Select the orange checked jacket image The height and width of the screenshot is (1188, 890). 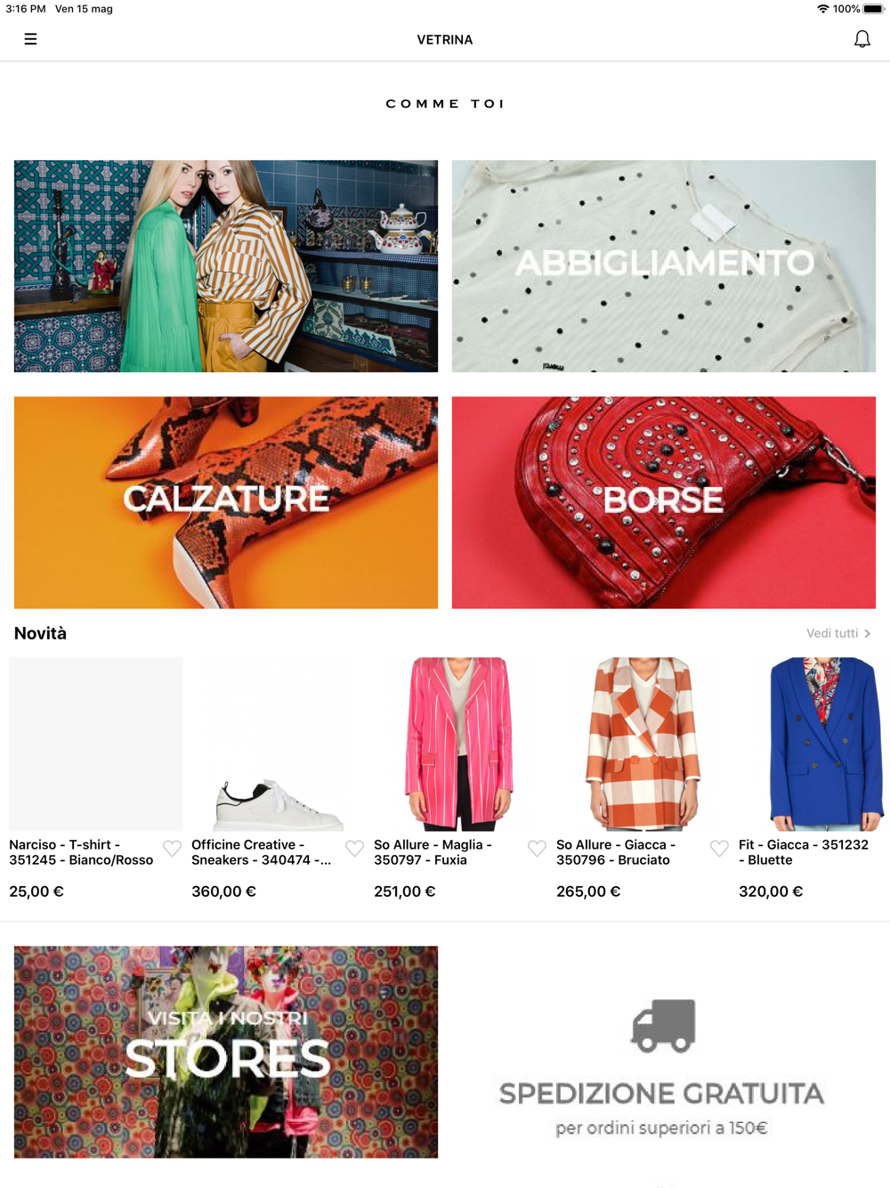tap(643, 744)
